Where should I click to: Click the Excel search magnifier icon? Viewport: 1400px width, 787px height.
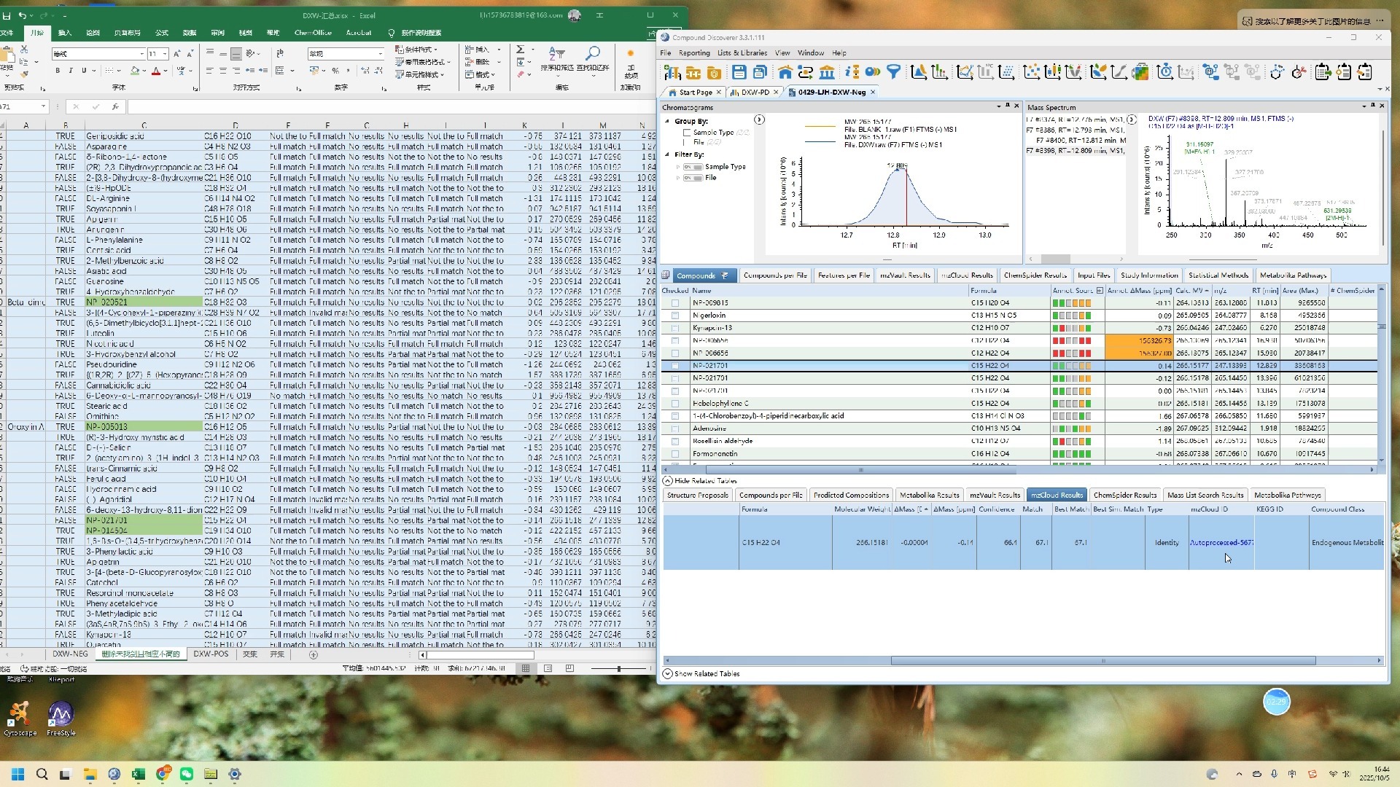coord(593,54)
